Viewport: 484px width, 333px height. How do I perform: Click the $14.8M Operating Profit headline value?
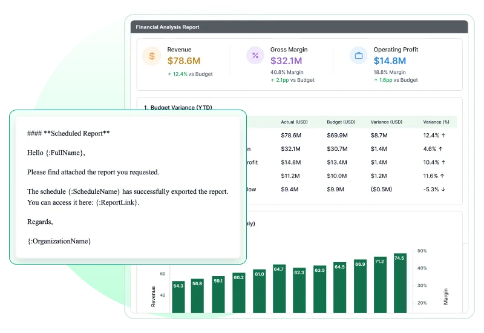pyautogui.click(x=390, y=61)
